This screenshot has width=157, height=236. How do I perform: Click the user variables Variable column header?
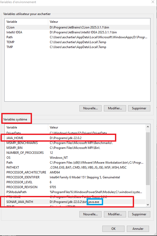tap(26, 22)
